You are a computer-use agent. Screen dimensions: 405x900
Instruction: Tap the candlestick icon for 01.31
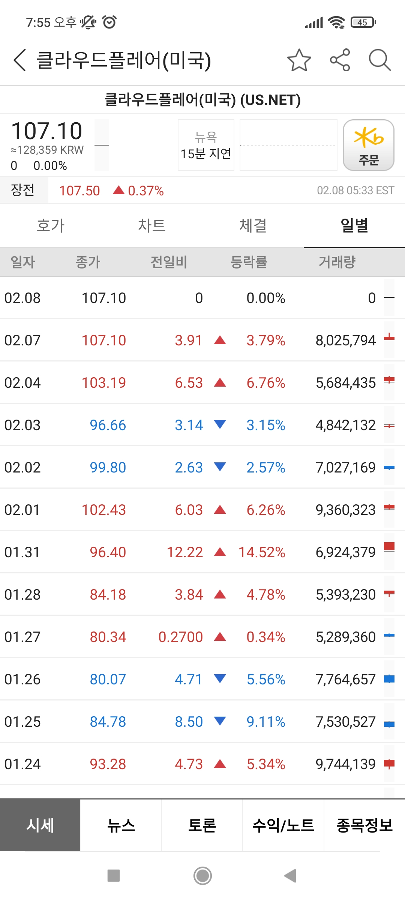(x=389, y=551)
